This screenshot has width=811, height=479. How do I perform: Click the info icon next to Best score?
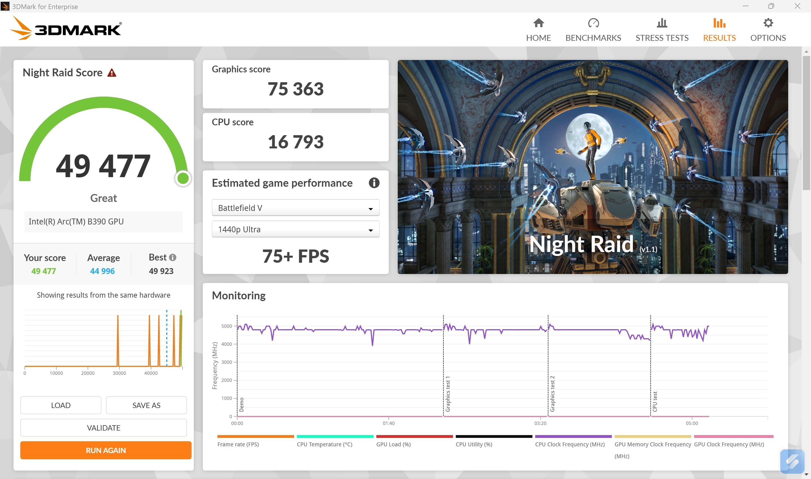click(173, 257)
